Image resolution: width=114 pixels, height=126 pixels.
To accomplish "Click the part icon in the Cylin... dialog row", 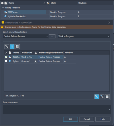I will (10, 61).
